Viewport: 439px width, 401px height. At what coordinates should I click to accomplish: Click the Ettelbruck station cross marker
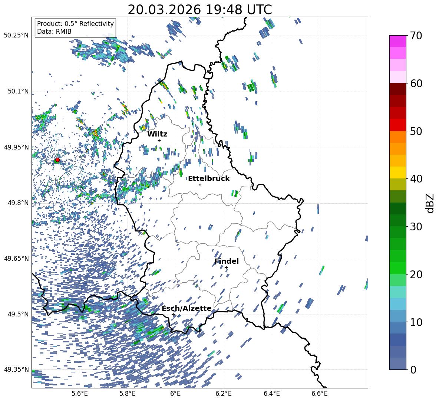coord(200,185)
